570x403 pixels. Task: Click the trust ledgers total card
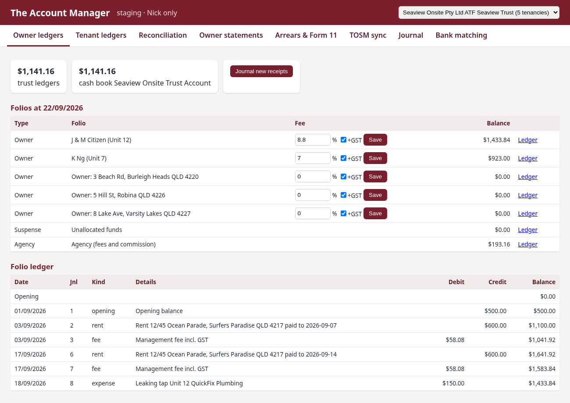[39, 77]
